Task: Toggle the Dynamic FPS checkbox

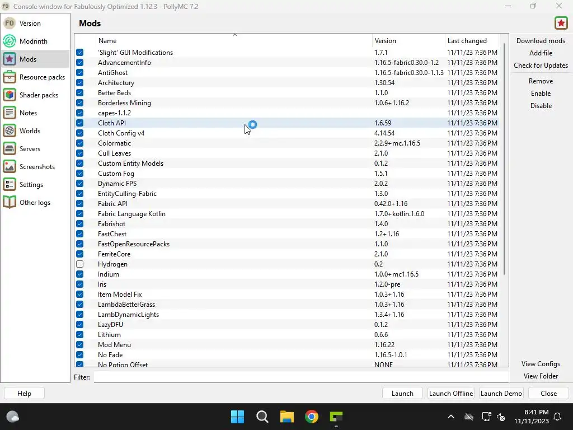Action: click(x=79, y=184)
